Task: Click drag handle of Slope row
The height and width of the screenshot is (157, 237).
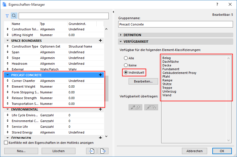Action: (7, 58)
